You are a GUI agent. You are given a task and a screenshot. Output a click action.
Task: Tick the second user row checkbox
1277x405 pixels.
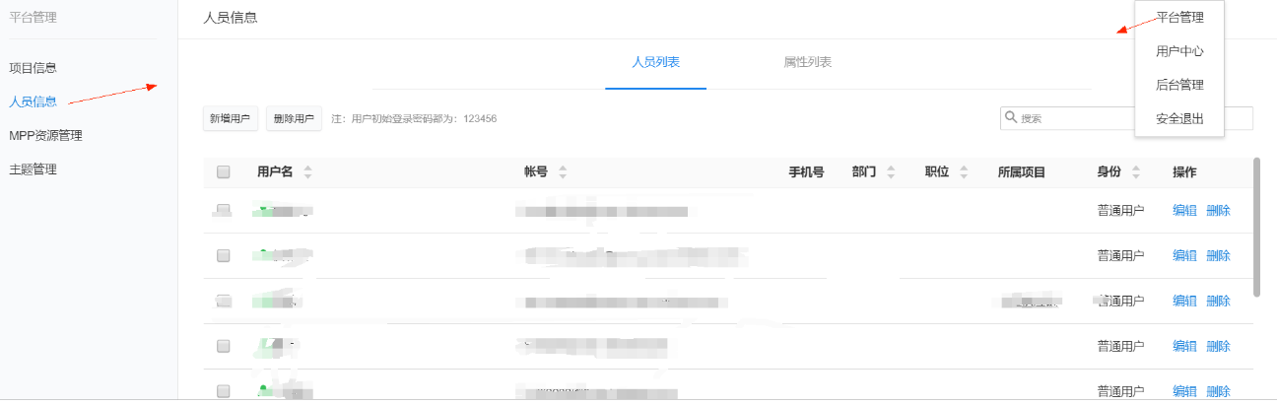[224, 255]
